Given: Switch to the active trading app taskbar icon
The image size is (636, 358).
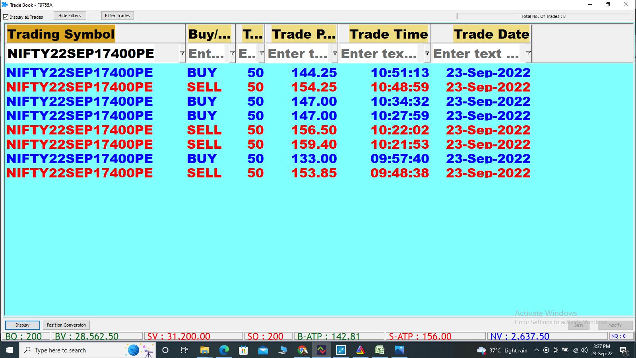Looking at the screenshot, I should 322,350.
